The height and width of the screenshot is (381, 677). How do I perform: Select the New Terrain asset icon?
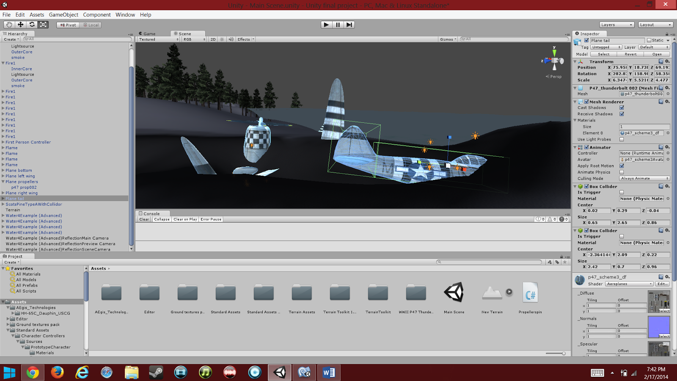pyautogui.click(x=492, y=293)
